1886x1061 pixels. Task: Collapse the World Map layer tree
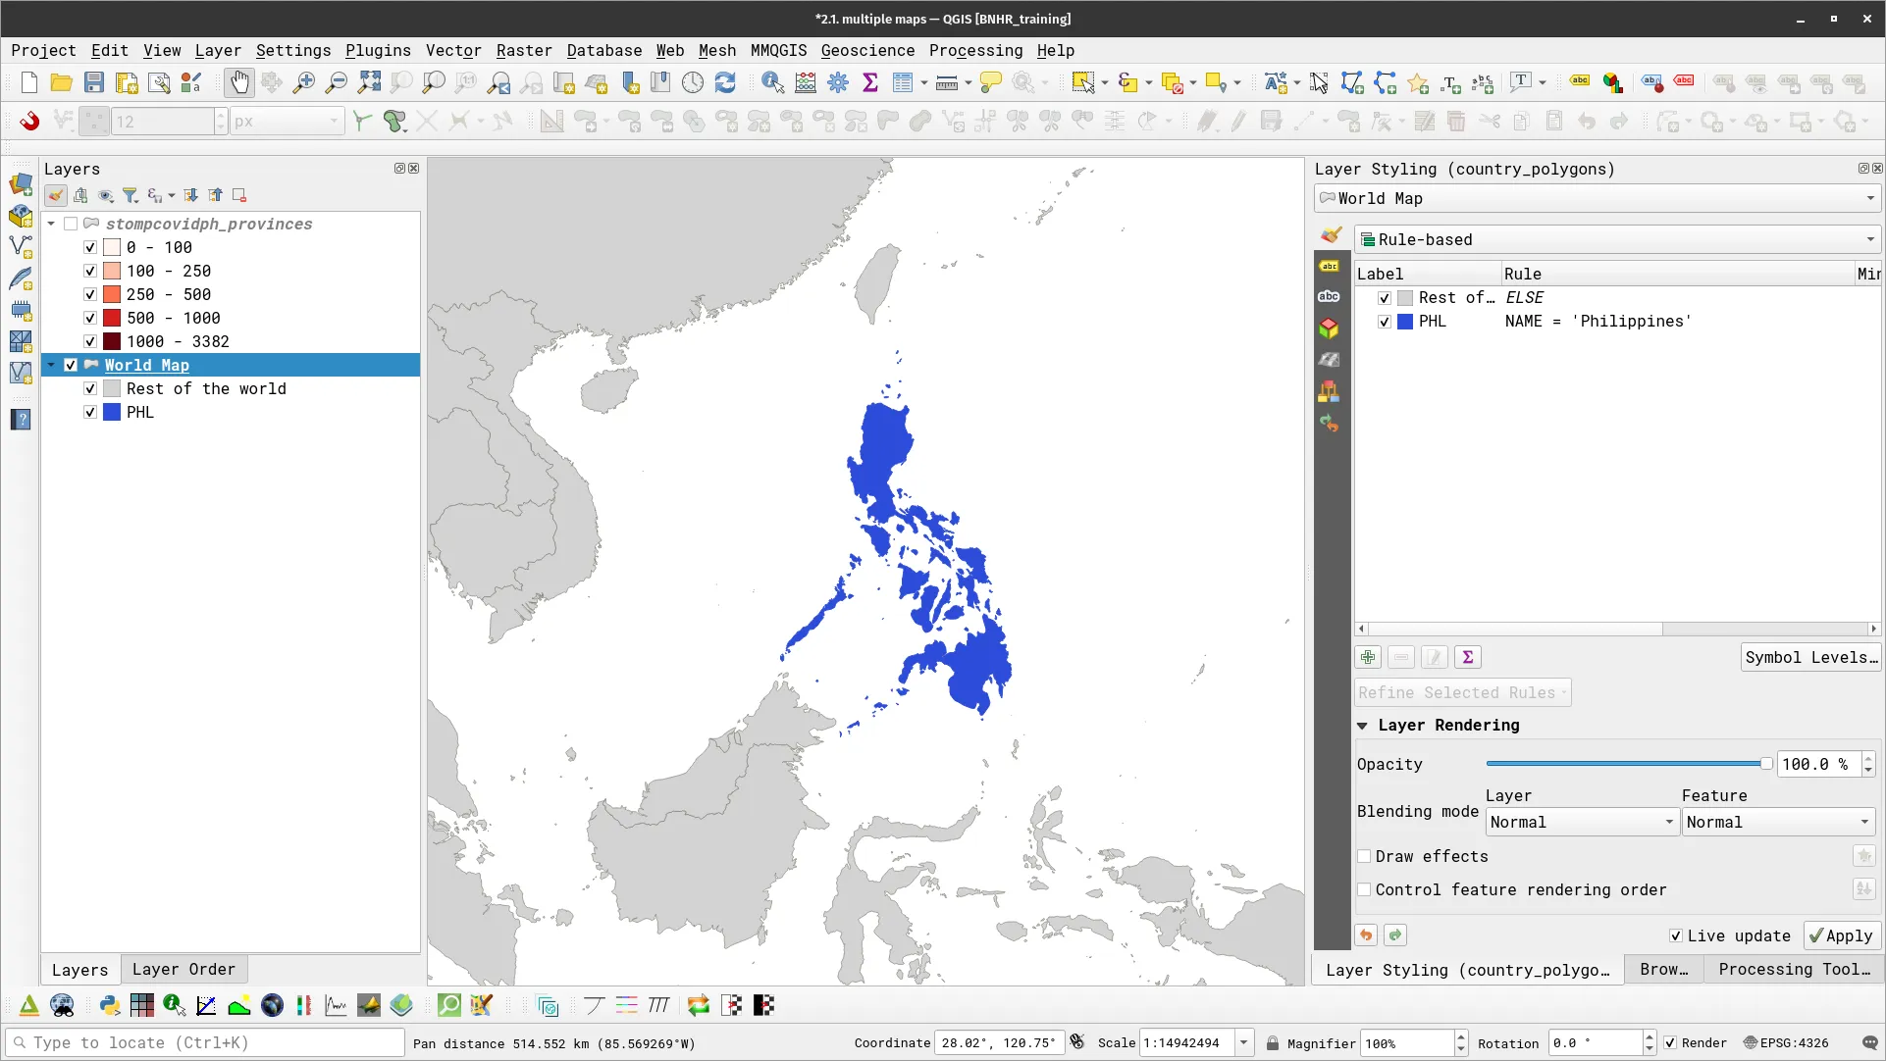pos(51,365)
